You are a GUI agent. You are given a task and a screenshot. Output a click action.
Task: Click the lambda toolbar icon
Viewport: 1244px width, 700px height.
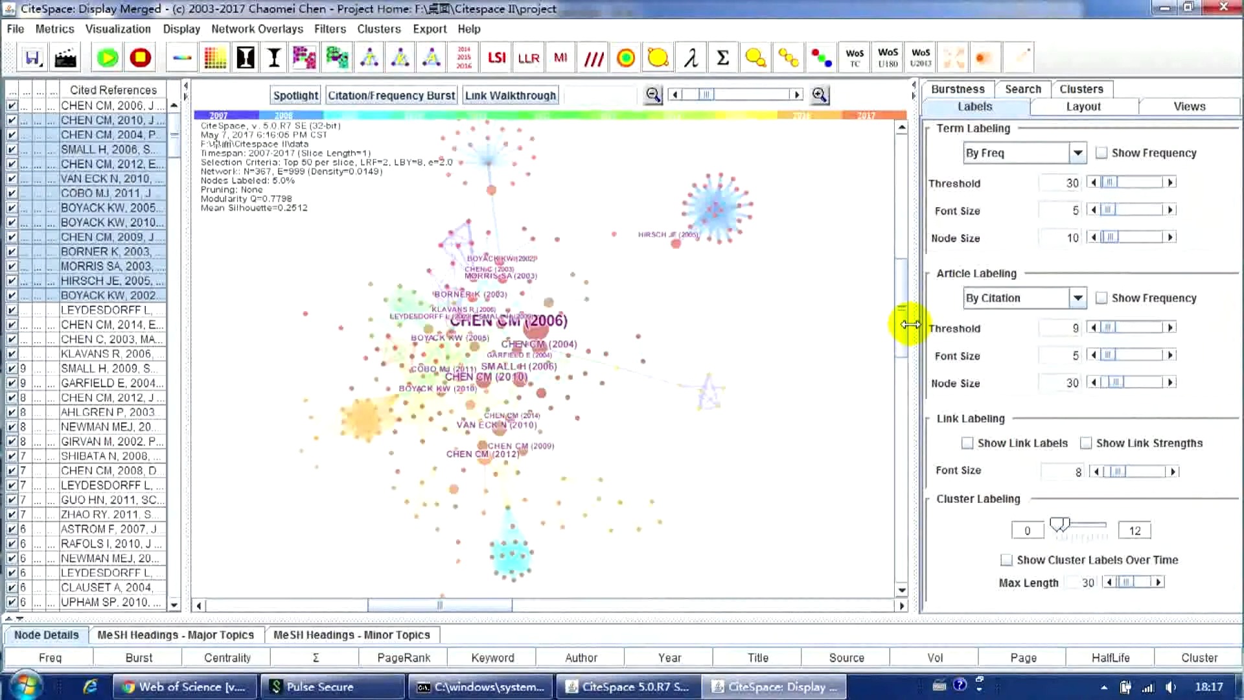691,58
